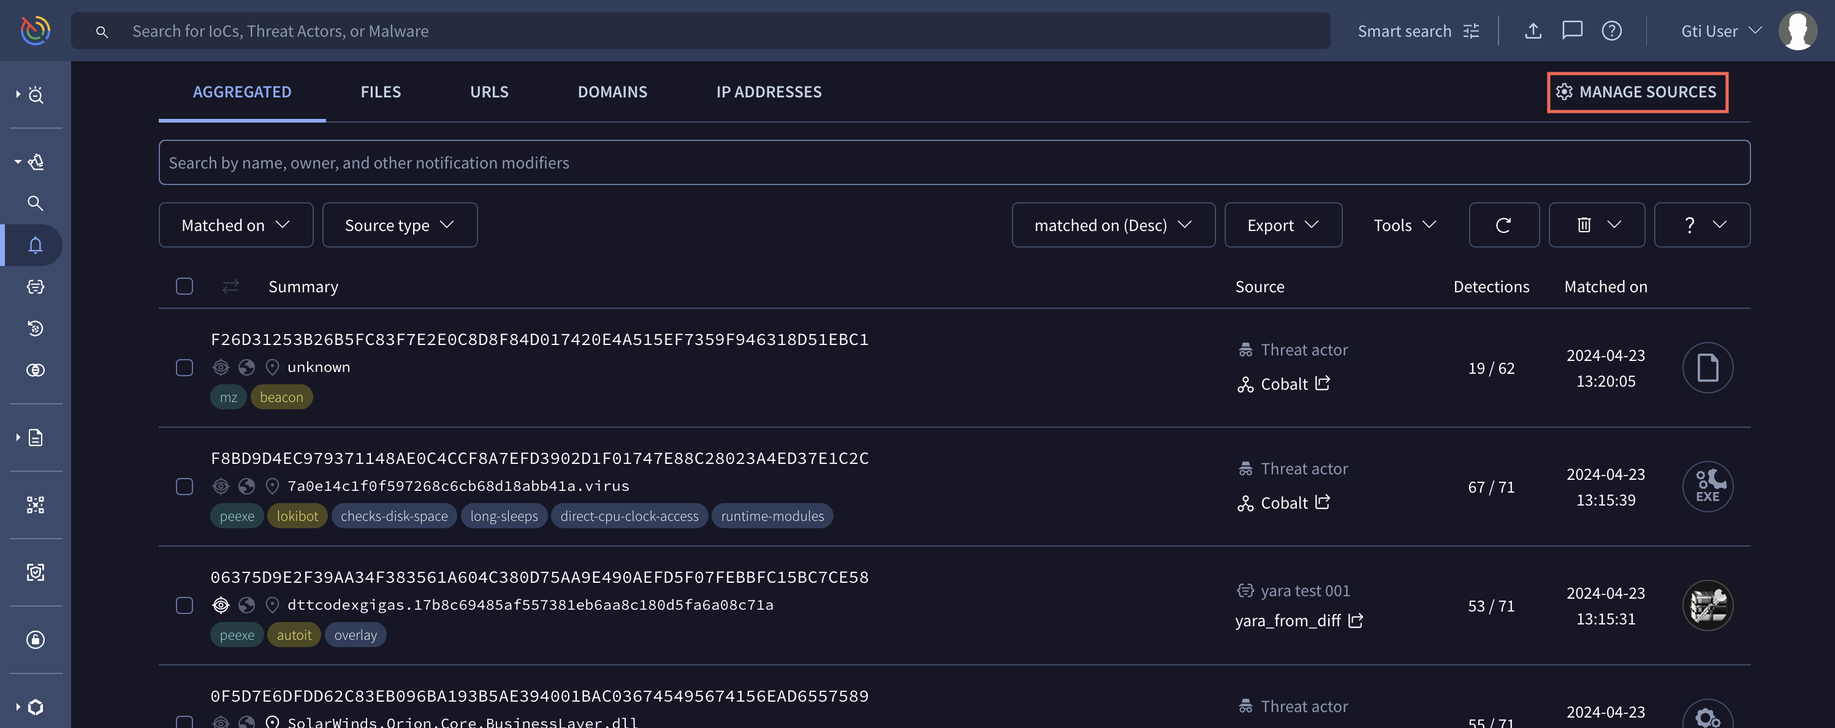Screen dimensions: 1835x728
Task: Expand the top sidebar threat landscape arrow
Action: point(18,94)
